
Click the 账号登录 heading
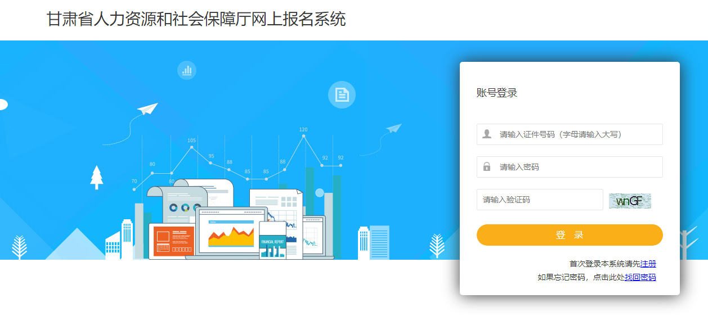(497, 93)
